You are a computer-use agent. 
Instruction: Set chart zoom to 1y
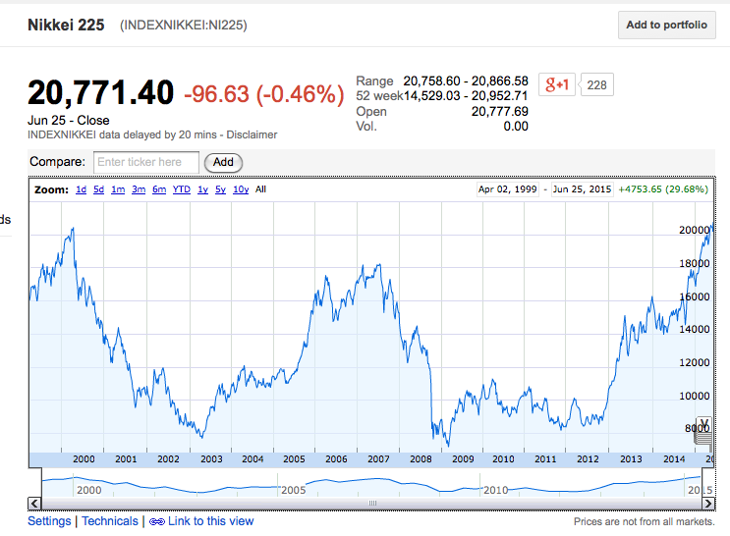click(202, 189)
